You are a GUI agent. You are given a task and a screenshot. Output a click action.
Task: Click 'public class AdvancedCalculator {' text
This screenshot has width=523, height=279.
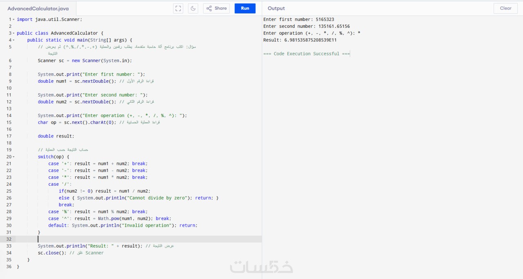pyautogui.click(x=60, y=33)
